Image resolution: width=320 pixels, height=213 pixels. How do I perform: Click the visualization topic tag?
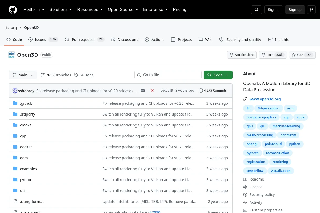(281, 171)
